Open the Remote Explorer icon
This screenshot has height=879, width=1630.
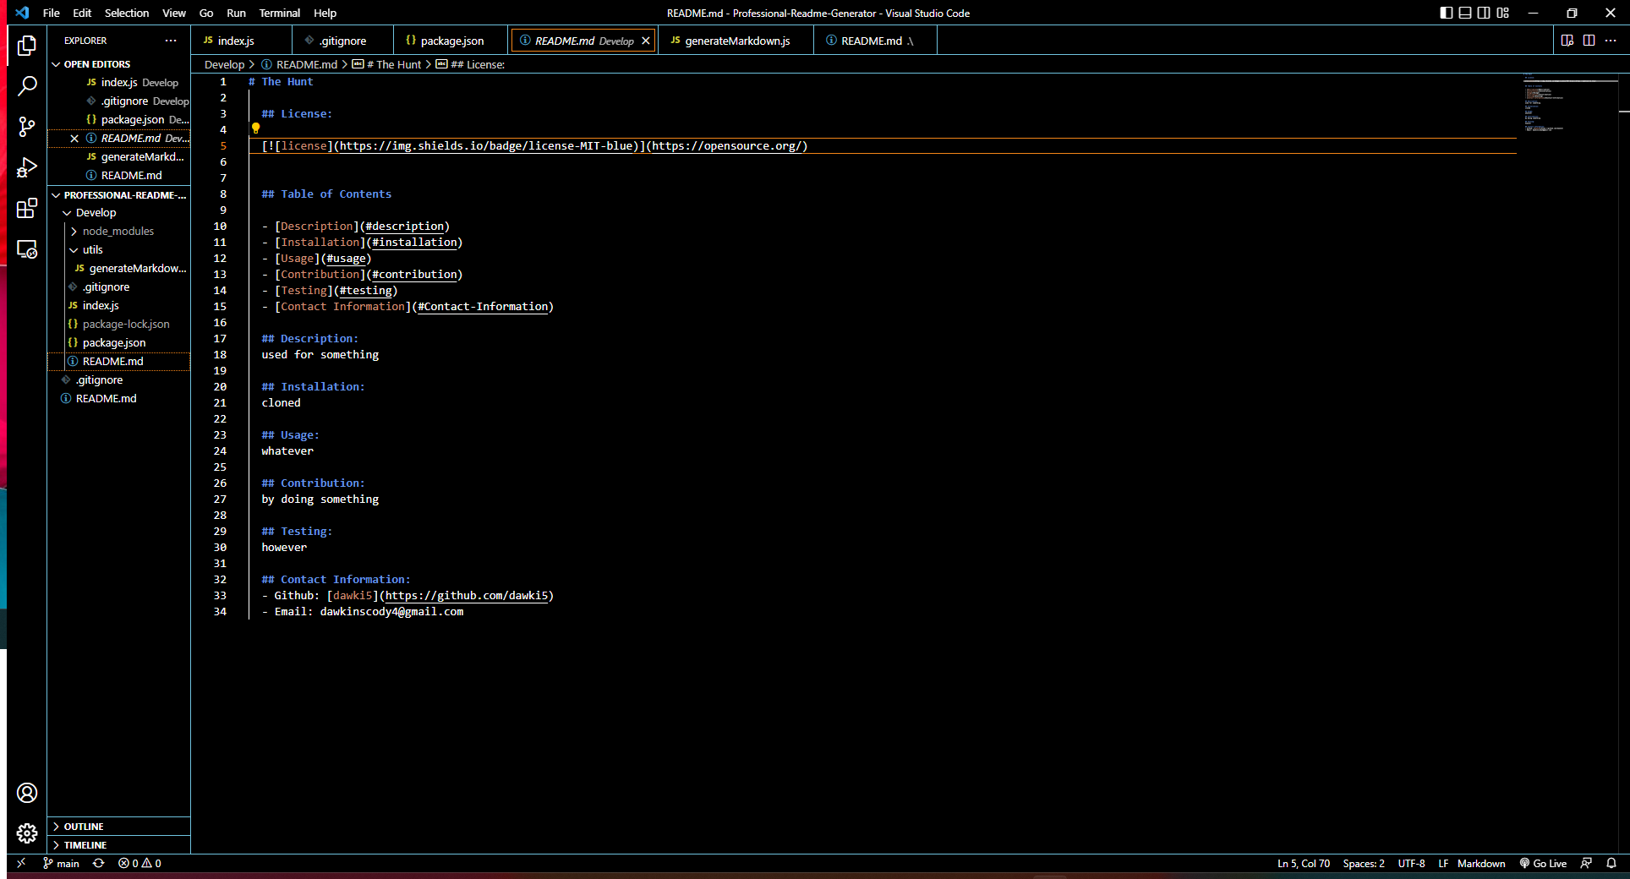point(27,250)
